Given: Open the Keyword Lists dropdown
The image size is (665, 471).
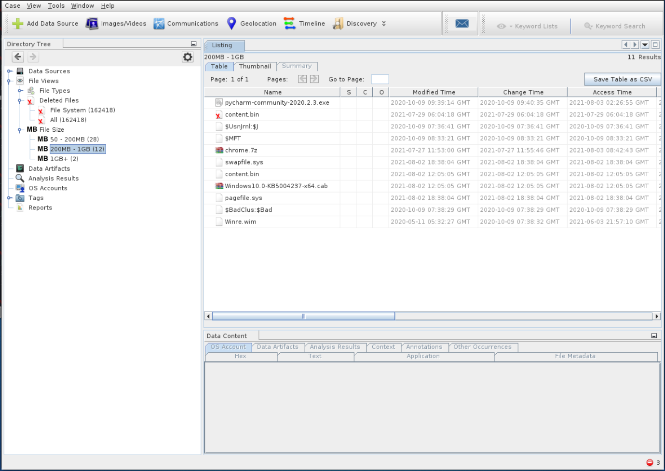Looking at the screenshot, I should [528, 27].
